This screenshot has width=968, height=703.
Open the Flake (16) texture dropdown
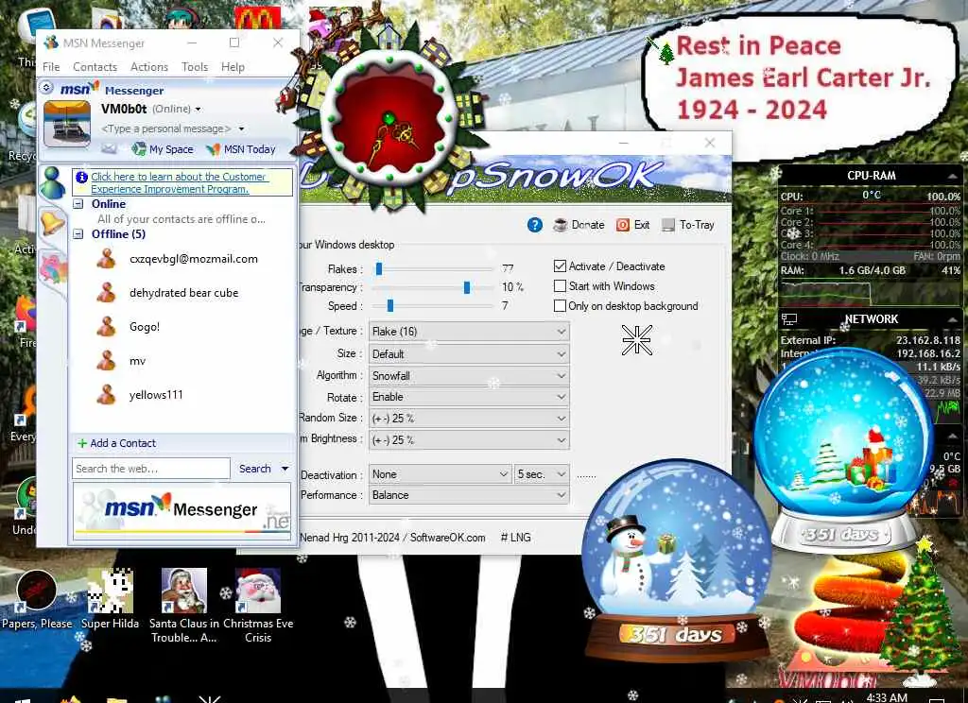[x=469, y=332]
